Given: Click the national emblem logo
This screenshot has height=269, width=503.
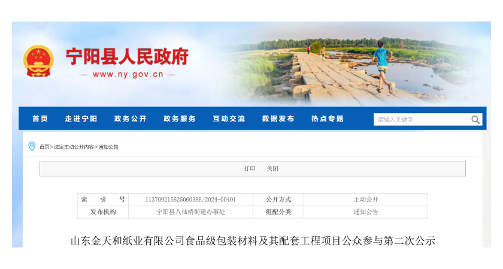Looking at the screenshot, I should 38,61.
